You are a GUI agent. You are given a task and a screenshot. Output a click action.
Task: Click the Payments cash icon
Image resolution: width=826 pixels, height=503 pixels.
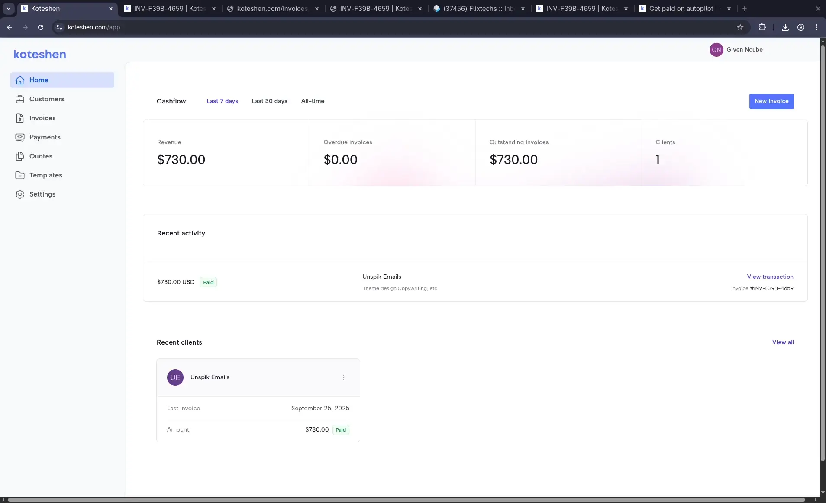pyautogui.click(x=20, y=137)
